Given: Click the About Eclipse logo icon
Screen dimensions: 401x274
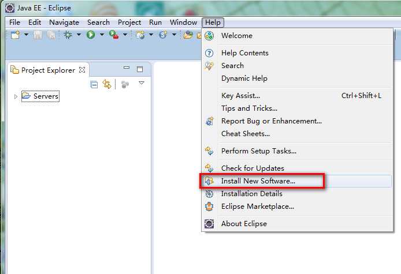Looking at the screenshot, I should [209, 224].
